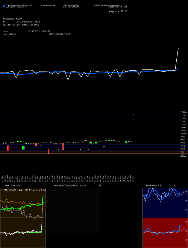Click the 'ADX signal:' label

[9, 34]
